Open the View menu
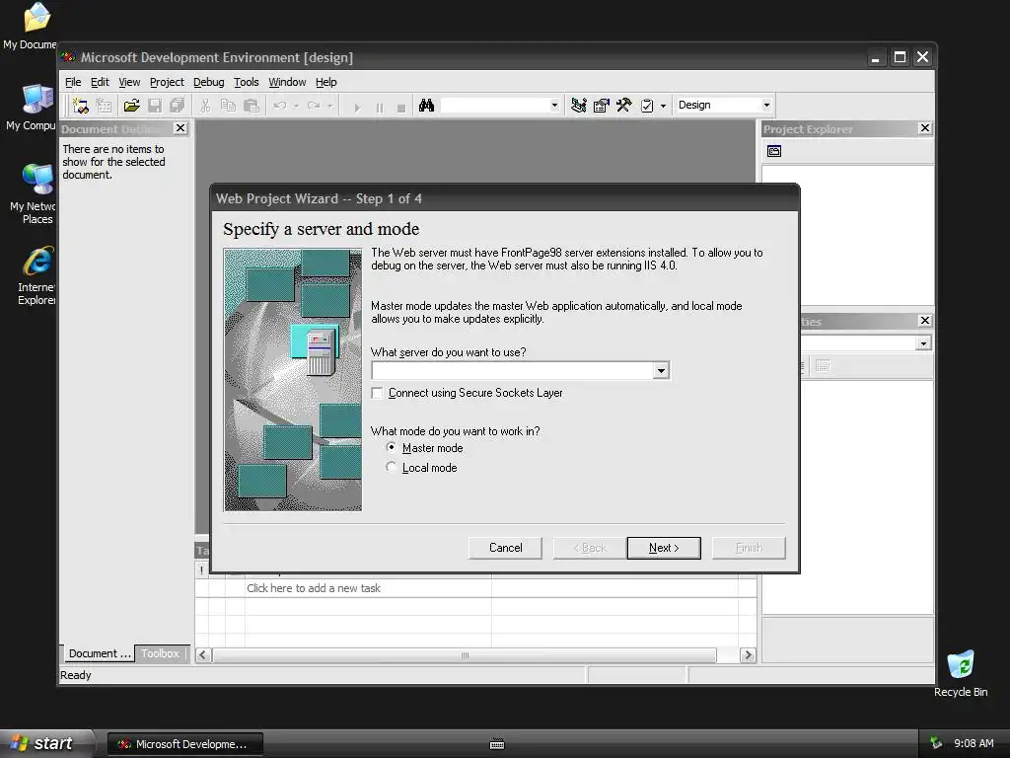Screen dimensions: 1010x758 129,82
